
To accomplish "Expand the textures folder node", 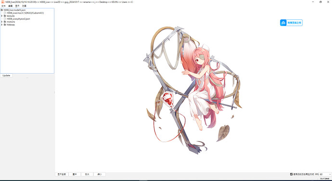I will pyautogui.click(x=2, y=16).
